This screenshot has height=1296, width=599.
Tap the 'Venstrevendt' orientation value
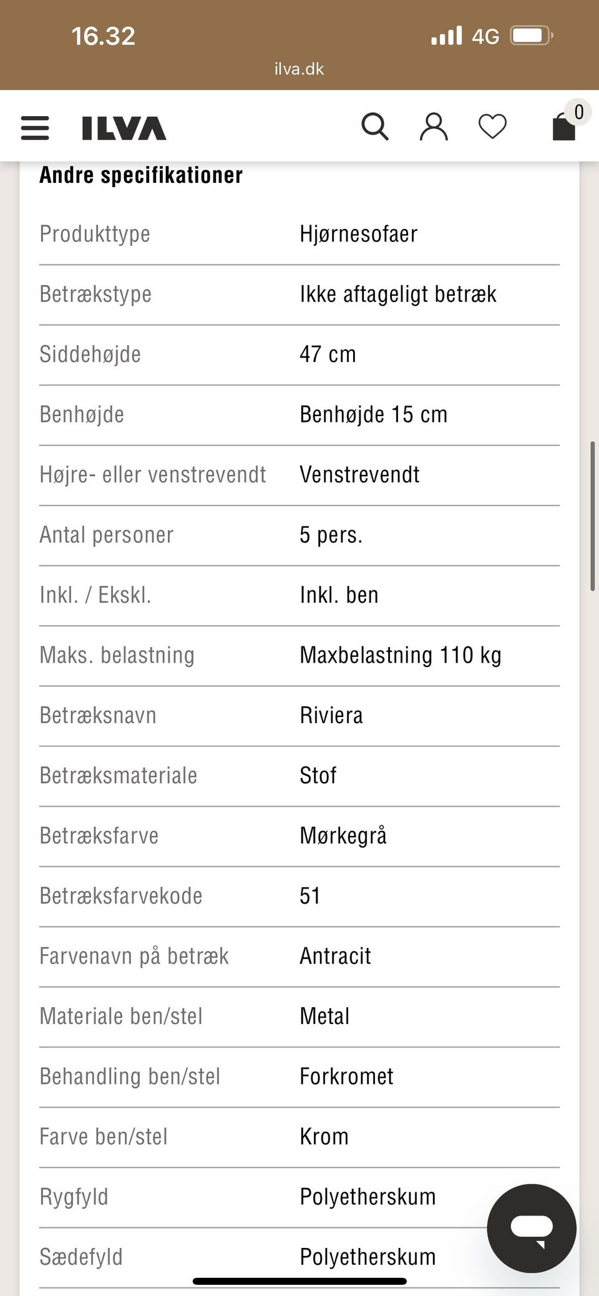pos(359,475)
